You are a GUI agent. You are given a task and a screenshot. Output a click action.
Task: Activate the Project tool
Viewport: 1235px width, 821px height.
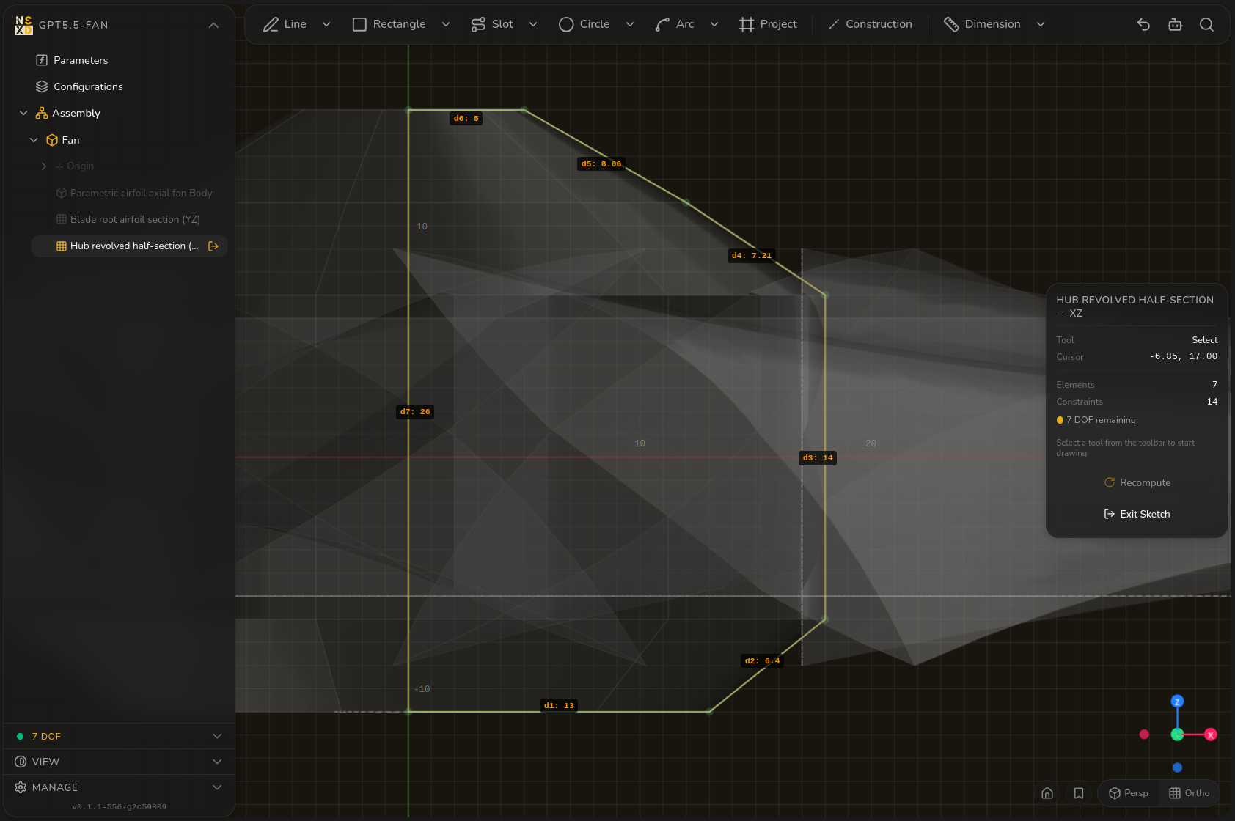click(x=768, y=24)
